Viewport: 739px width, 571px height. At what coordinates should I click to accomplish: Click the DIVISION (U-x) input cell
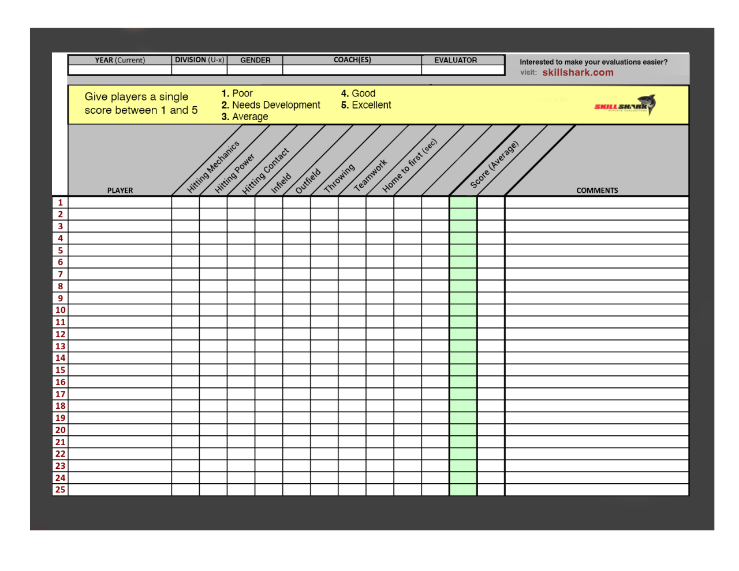click(200, 70)
